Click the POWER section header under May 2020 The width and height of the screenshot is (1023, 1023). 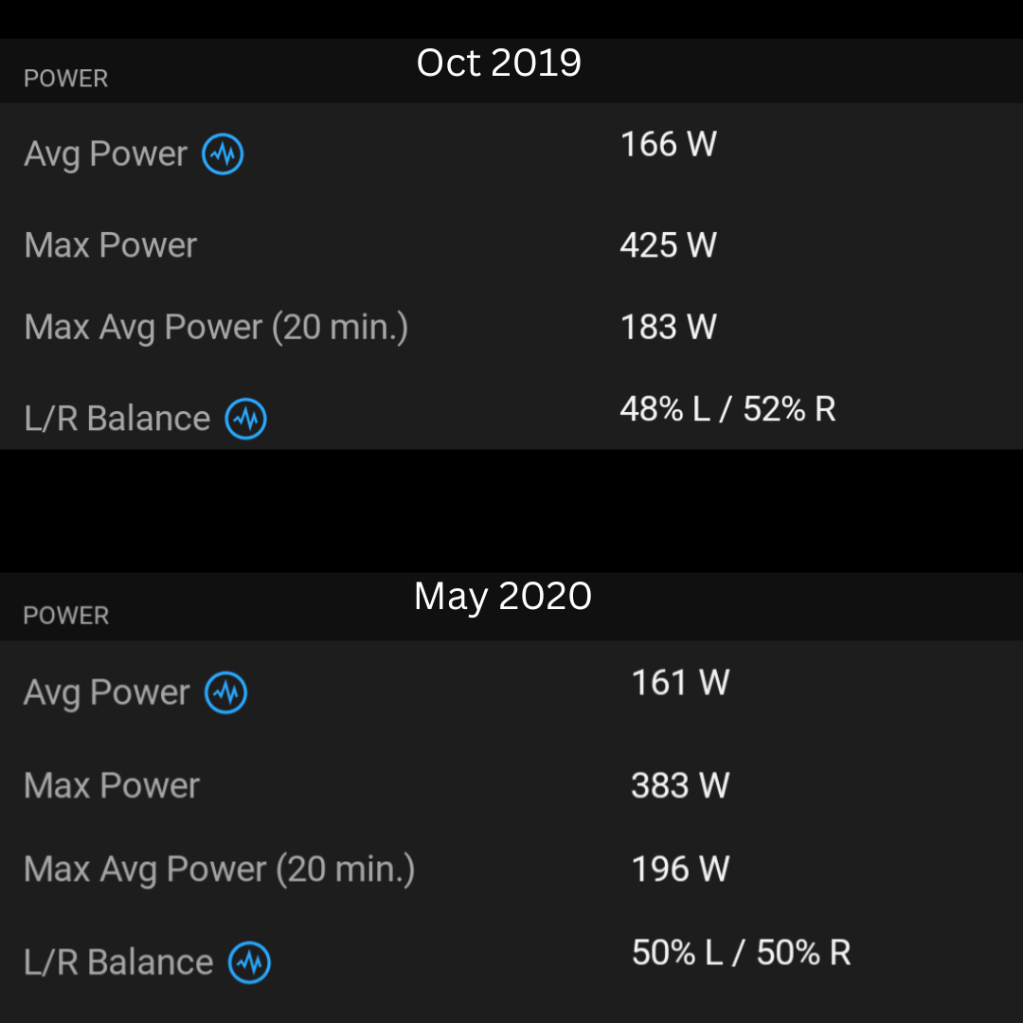65,617
